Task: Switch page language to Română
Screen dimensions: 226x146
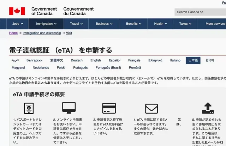Action: [x=135, y=67]
